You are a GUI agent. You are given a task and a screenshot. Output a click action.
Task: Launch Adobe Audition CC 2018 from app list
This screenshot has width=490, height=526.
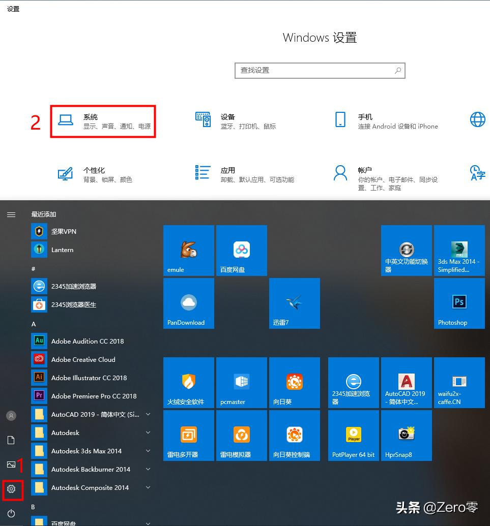click(87, 341)
